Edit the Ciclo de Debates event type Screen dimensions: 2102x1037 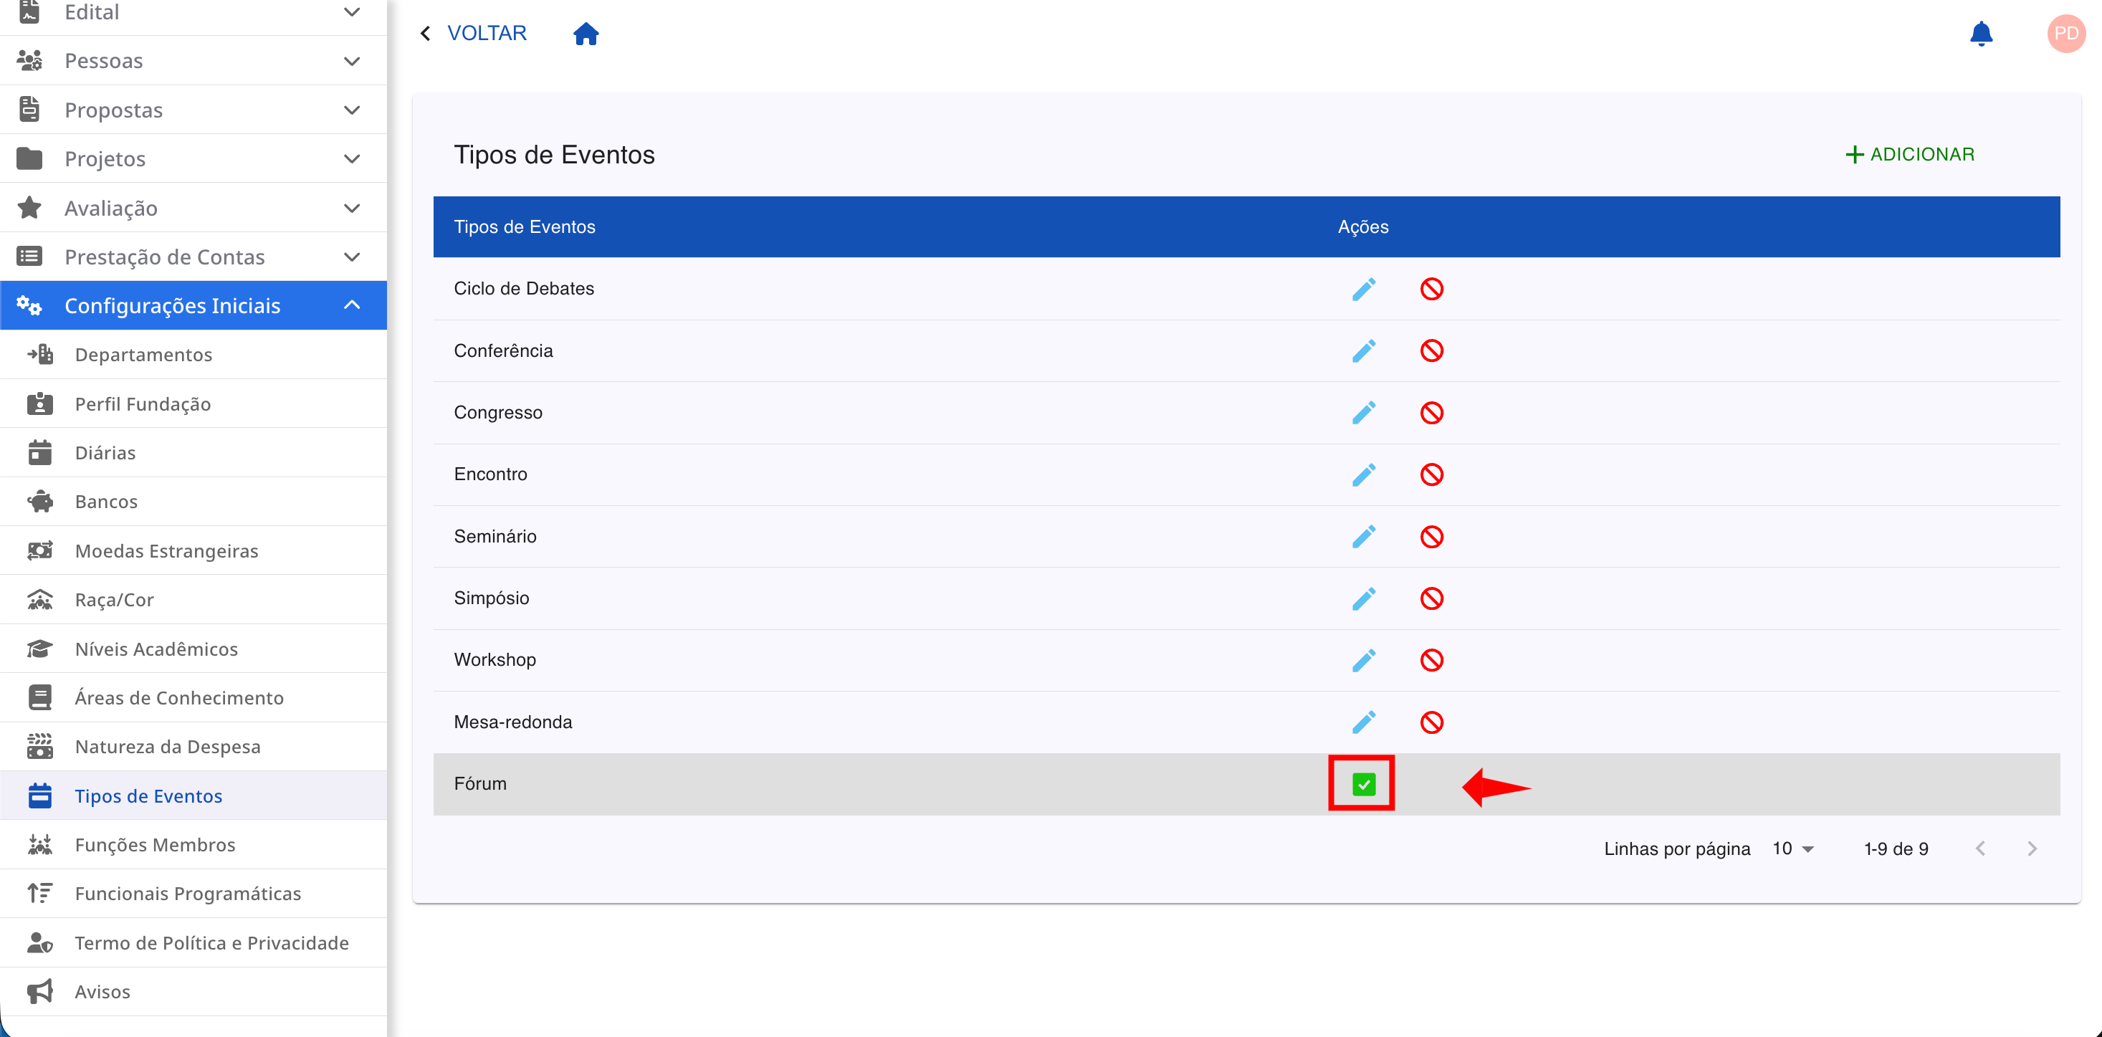point(1364,289)
